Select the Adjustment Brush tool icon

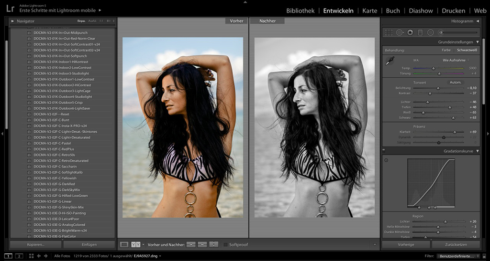458,32
